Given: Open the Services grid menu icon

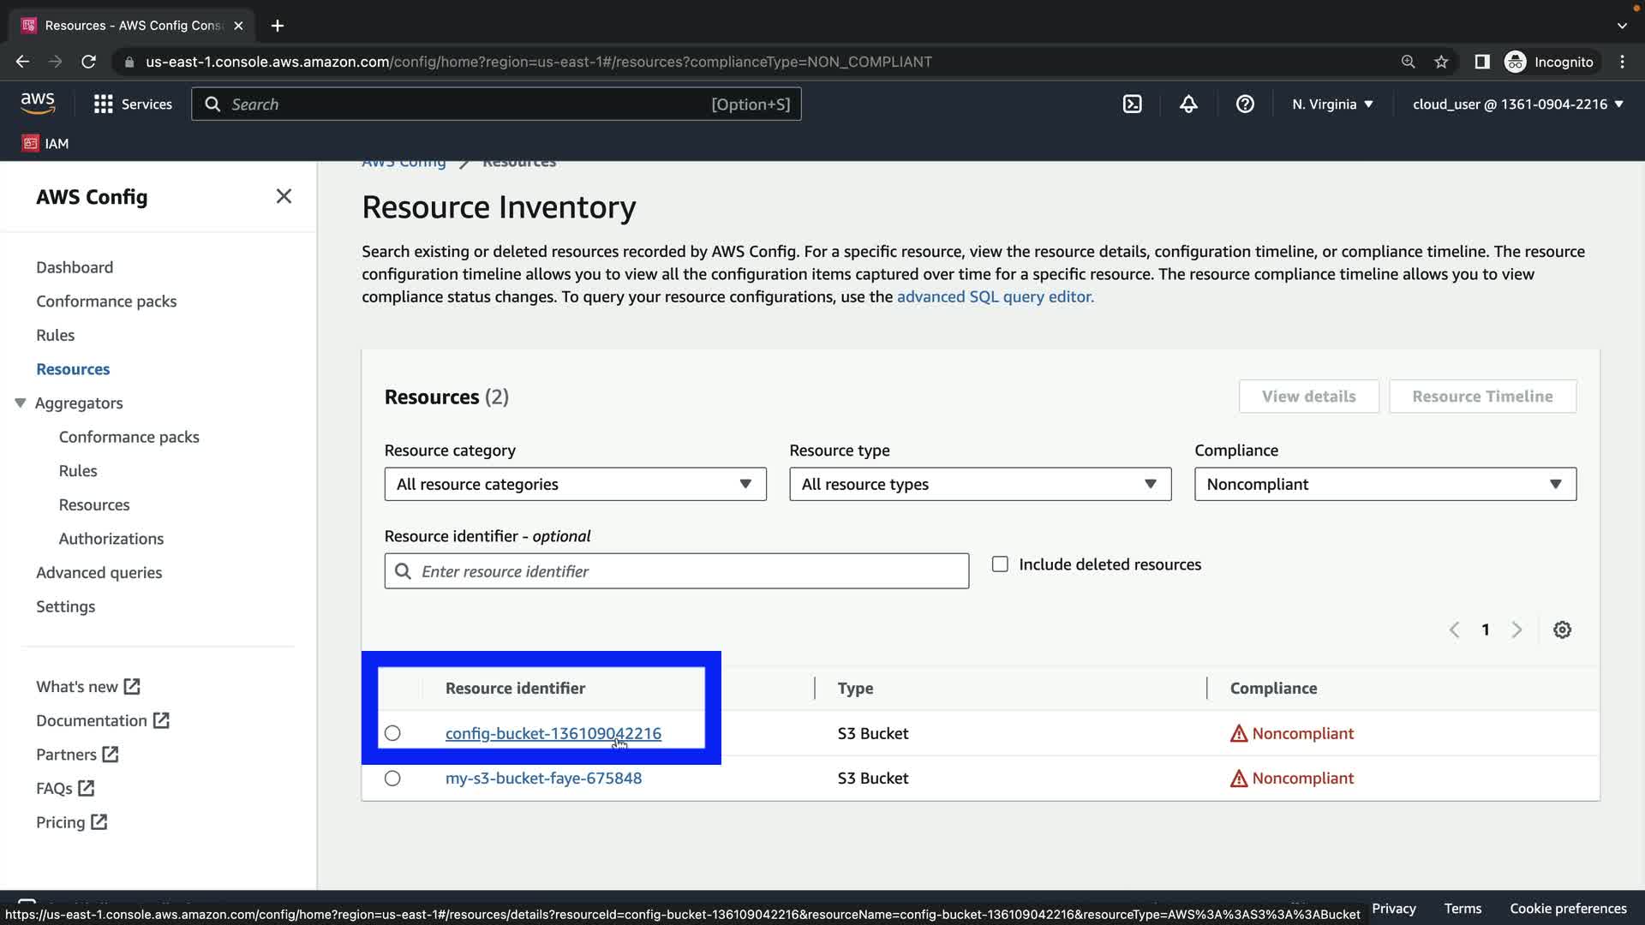Looking at the screenshot, I should [104, 104].
